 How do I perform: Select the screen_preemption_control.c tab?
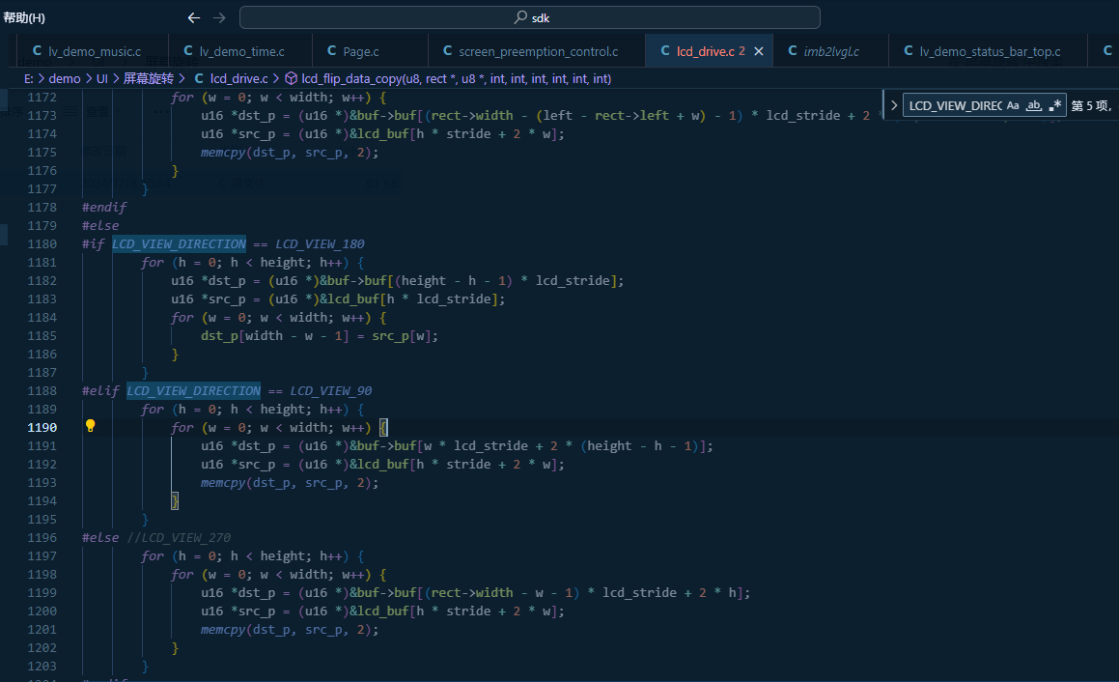(538, 51)
